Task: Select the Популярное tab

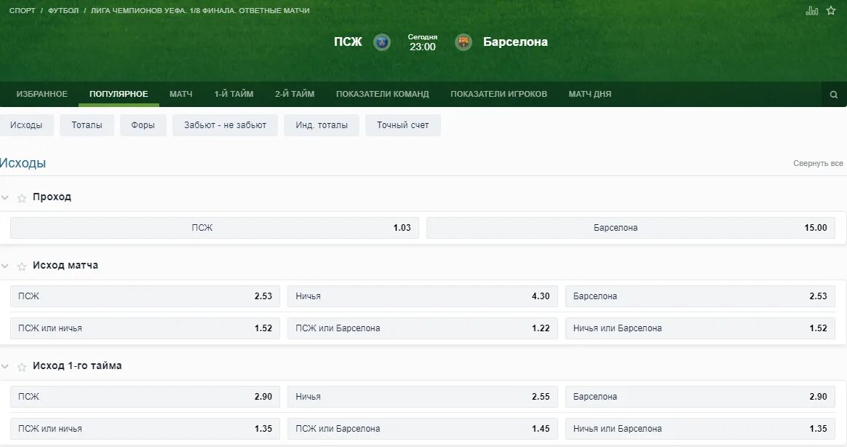Action: [119, 94]
